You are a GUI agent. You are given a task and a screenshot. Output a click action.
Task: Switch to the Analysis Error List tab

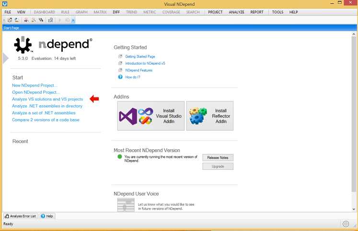pos(20,216)
